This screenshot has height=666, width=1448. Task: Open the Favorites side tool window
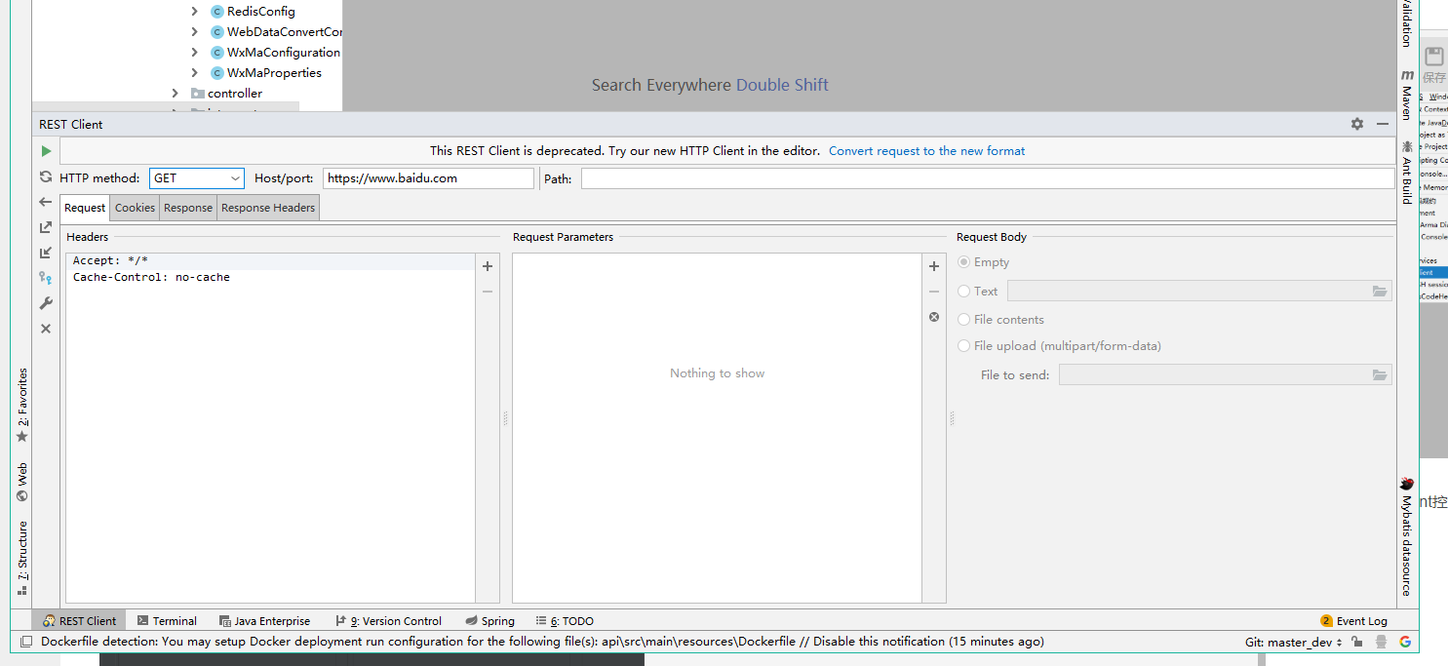click(22, 407)
